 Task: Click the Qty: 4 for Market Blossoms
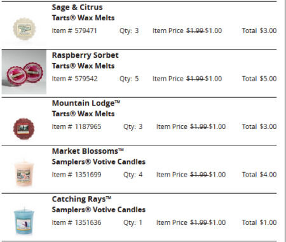[x=133, y=175]
